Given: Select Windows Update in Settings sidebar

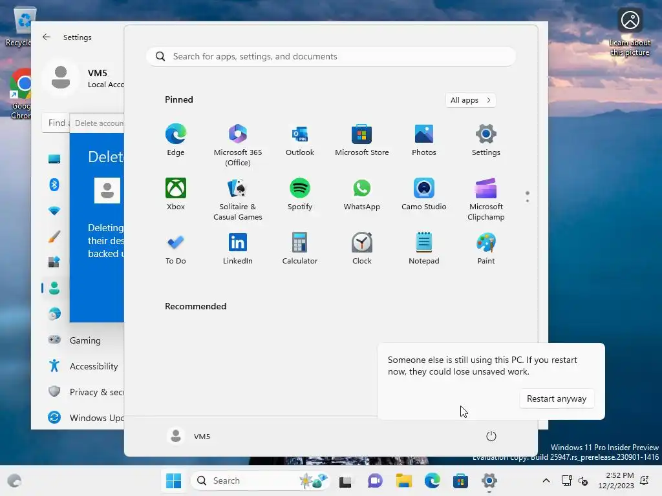Looking at the screenshot, I should 83,418.
